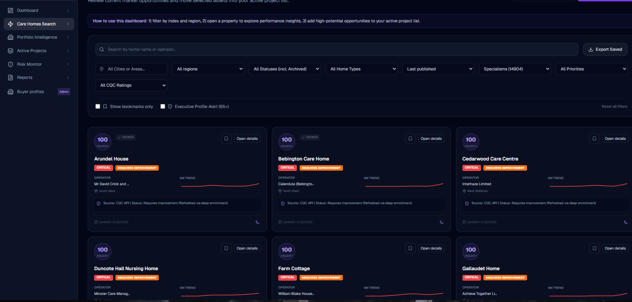
Task: Click the Reports document icon in sidebar
Action: click(x=10, y=78)
